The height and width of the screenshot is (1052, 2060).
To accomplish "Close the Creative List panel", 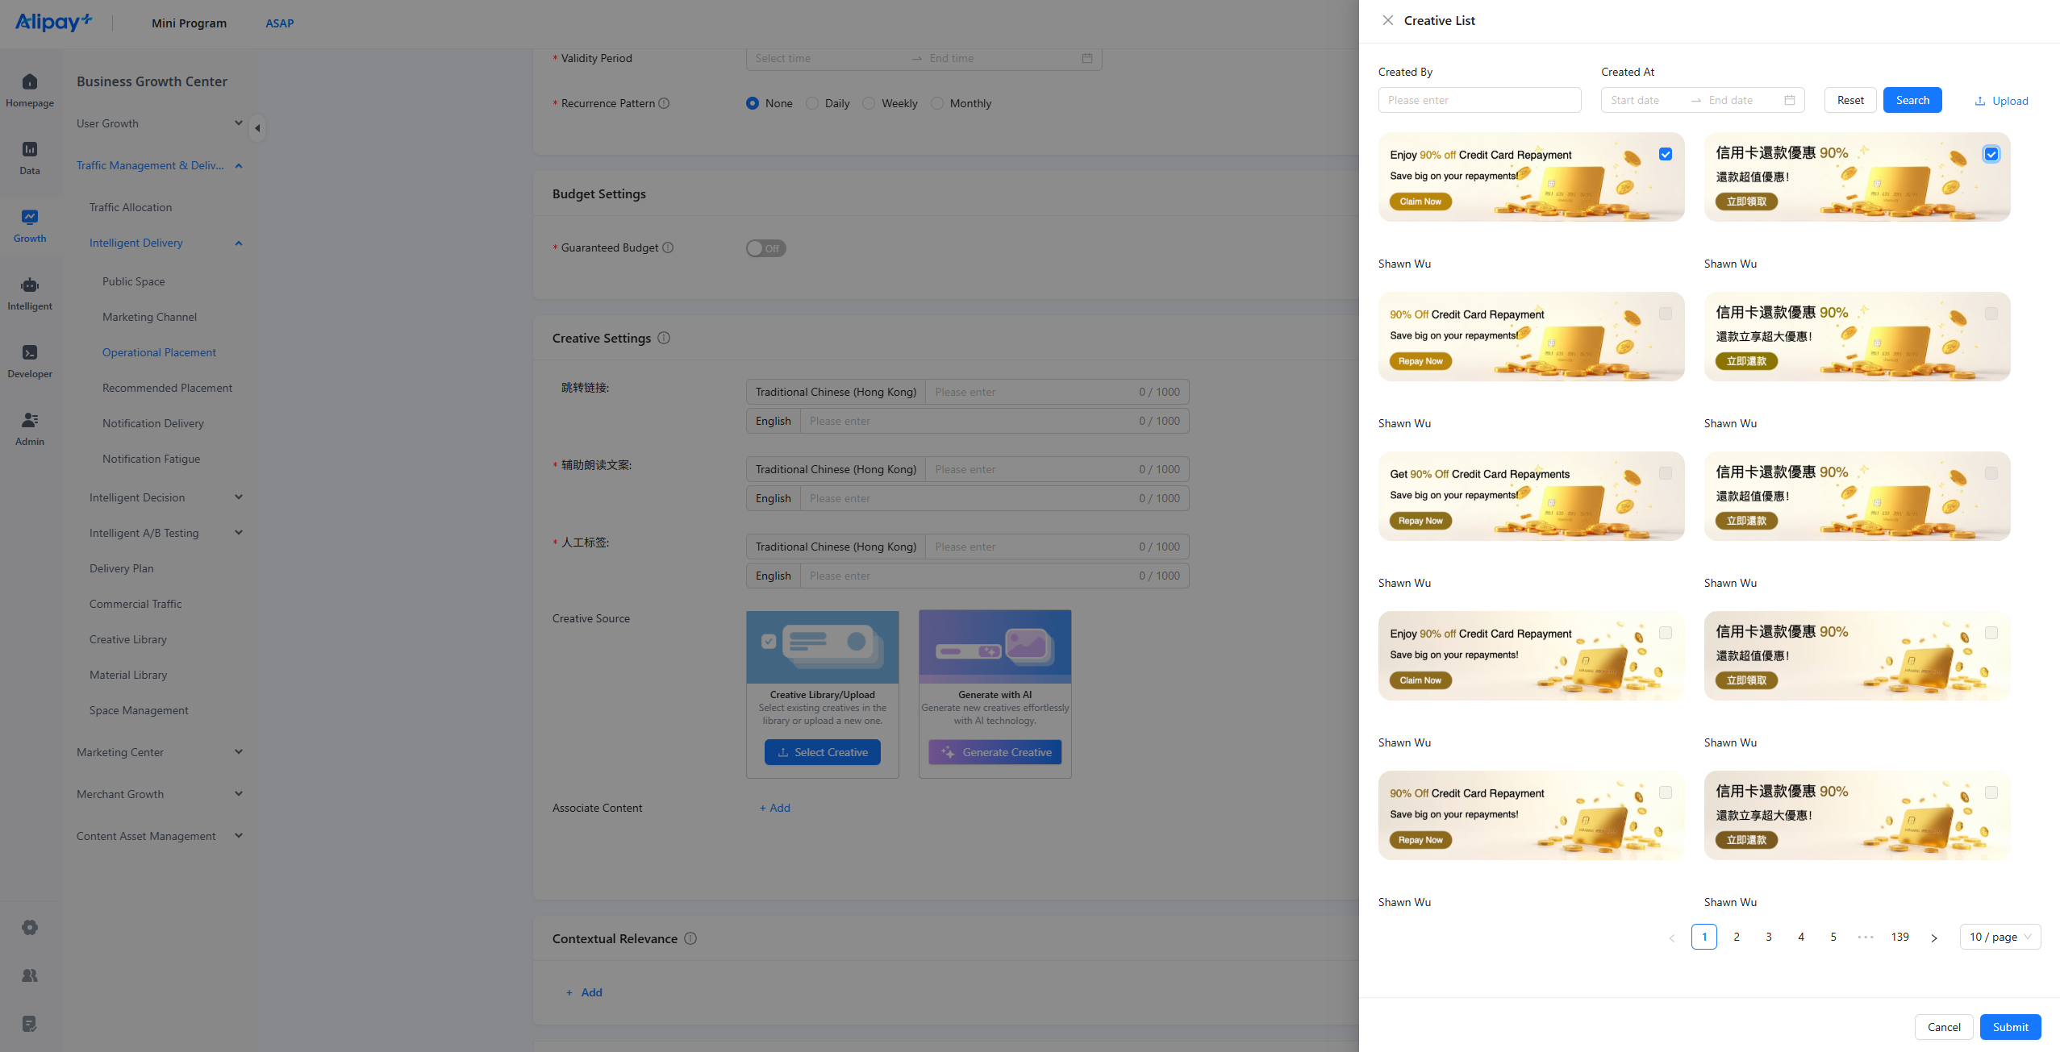I will (x=1387, y=20).
